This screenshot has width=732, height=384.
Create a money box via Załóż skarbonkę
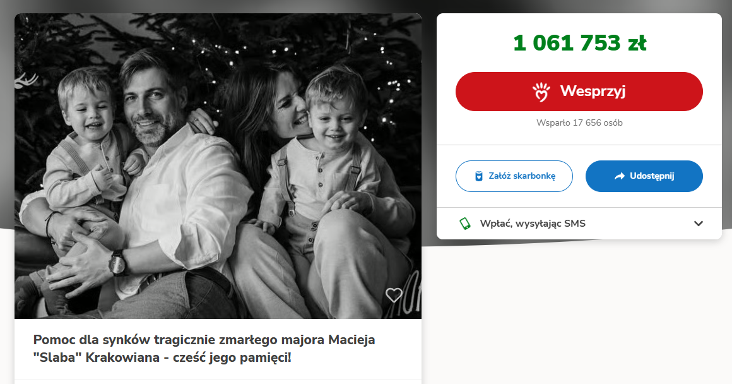(514, 176)
